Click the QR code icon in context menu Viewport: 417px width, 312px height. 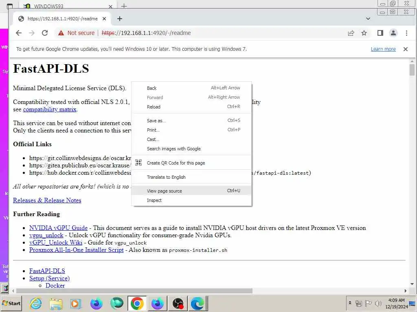[x=138, y=162]
